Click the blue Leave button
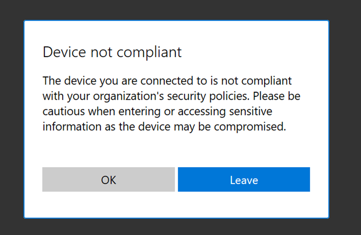361x235 pixels. pyautogui.click(x=244, y=180)
